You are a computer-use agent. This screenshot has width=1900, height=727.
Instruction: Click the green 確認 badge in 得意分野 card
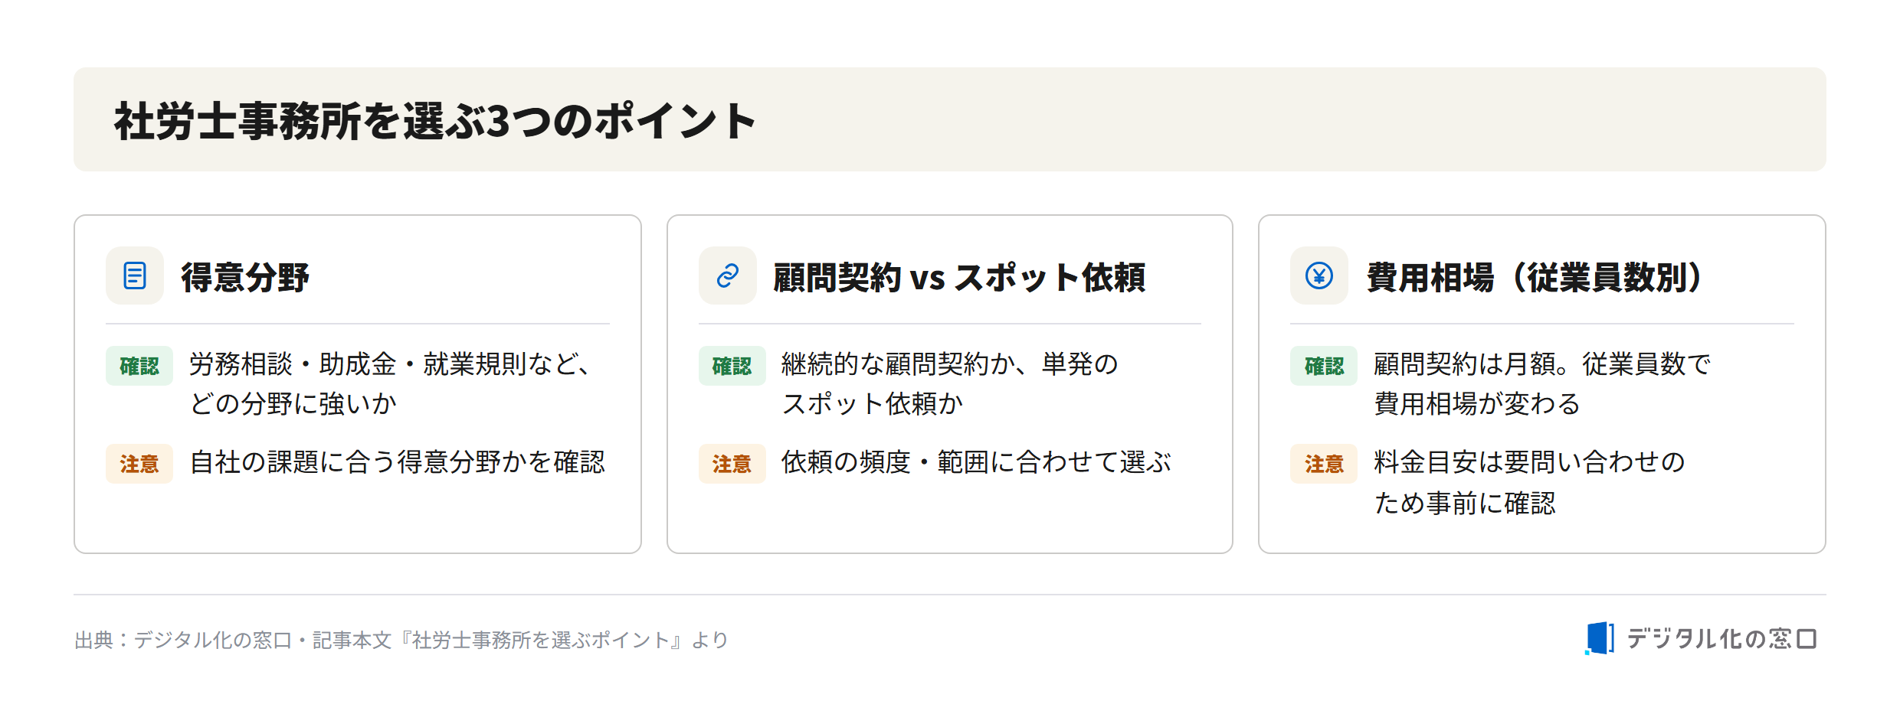(139, 366)
